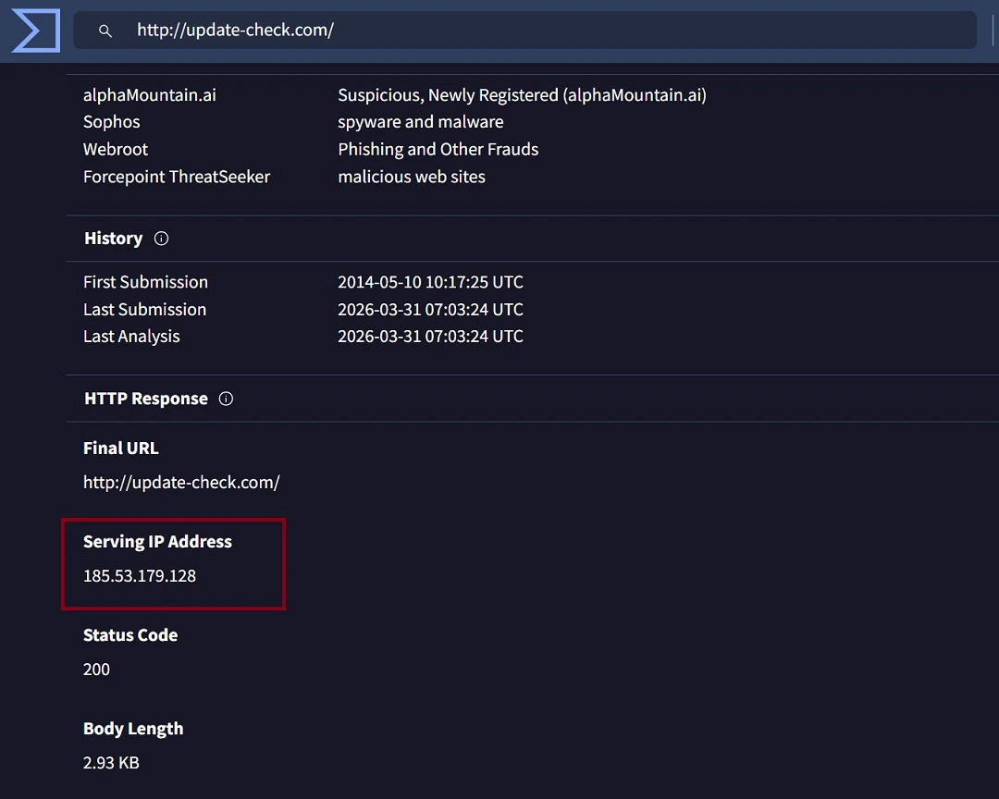Click the 'malicious web sites' category text
Screen dimensions: 999x799
coord(411,177)
